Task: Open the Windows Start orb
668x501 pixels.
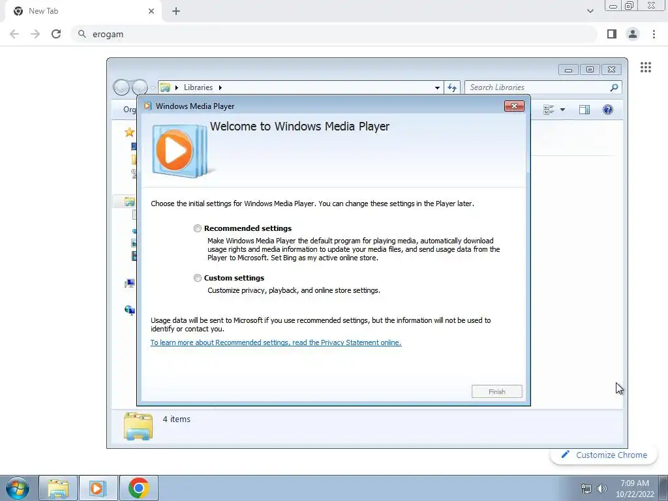Action: 18,488
